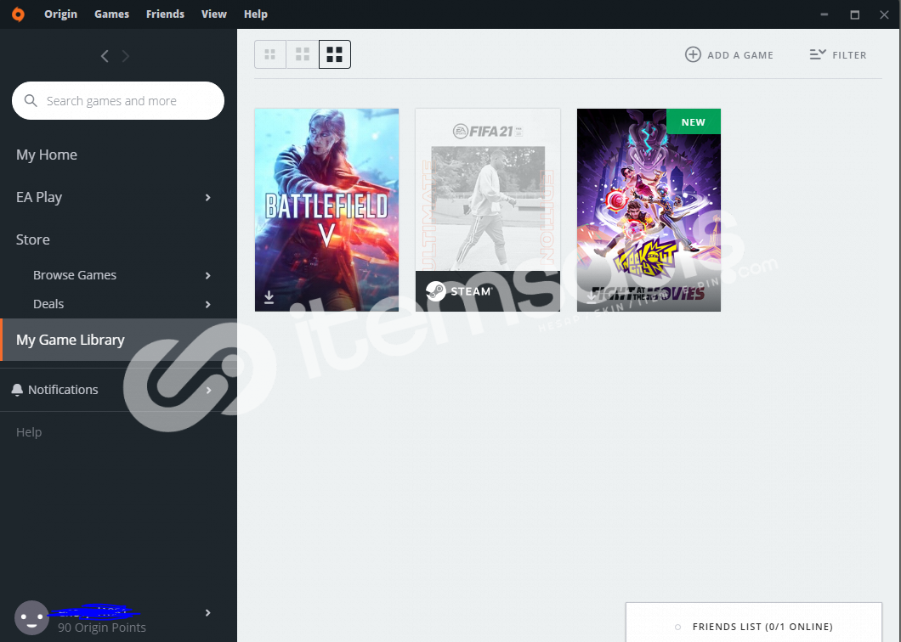Image resolution: width=901 pixels, height=642 pixels.
Task: Switch to large tile grid view
Action: coord(334,54)
